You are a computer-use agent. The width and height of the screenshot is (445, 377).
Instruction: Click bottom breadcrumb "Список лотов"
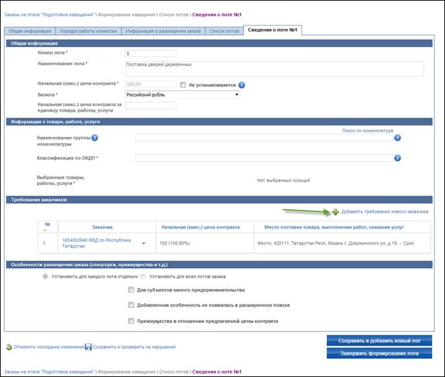[173, 372]
